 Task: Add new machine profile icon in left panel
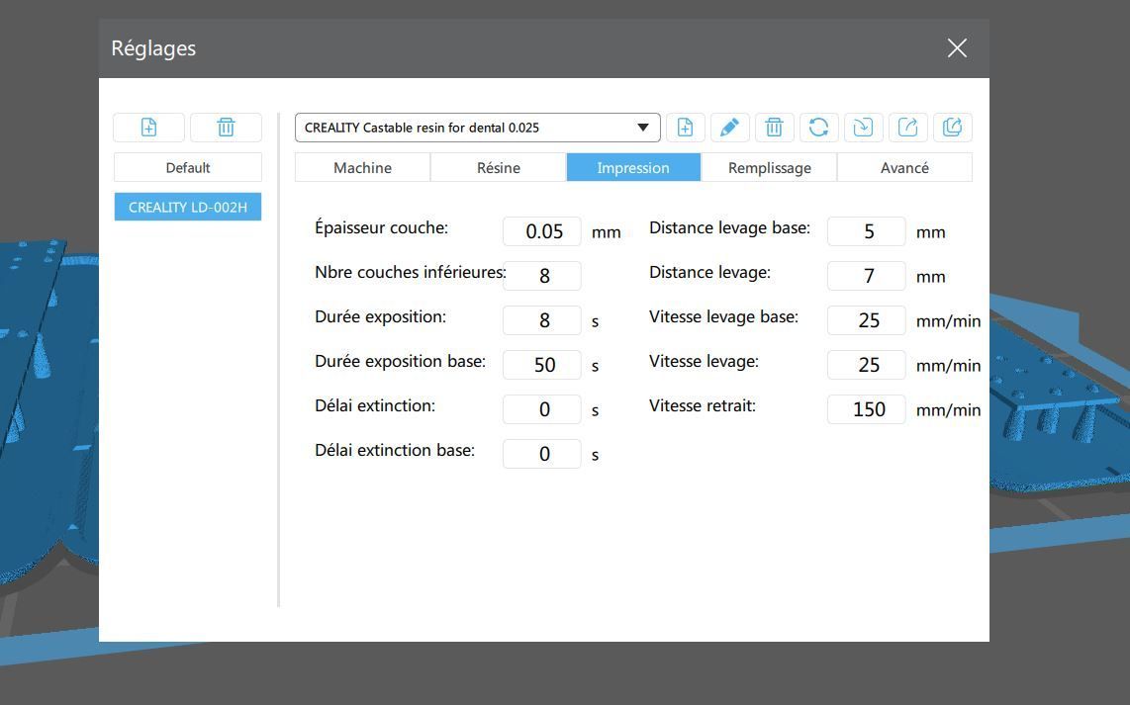point(148,128)
